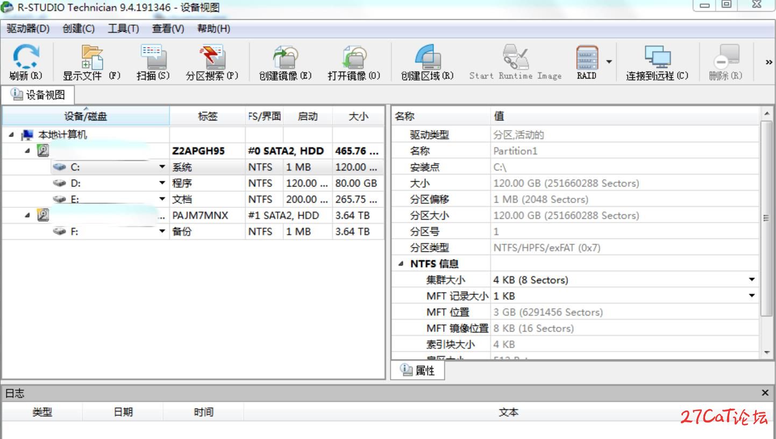Click Start Runtime Image icon
776x439 pixels.
coord(515,58)
